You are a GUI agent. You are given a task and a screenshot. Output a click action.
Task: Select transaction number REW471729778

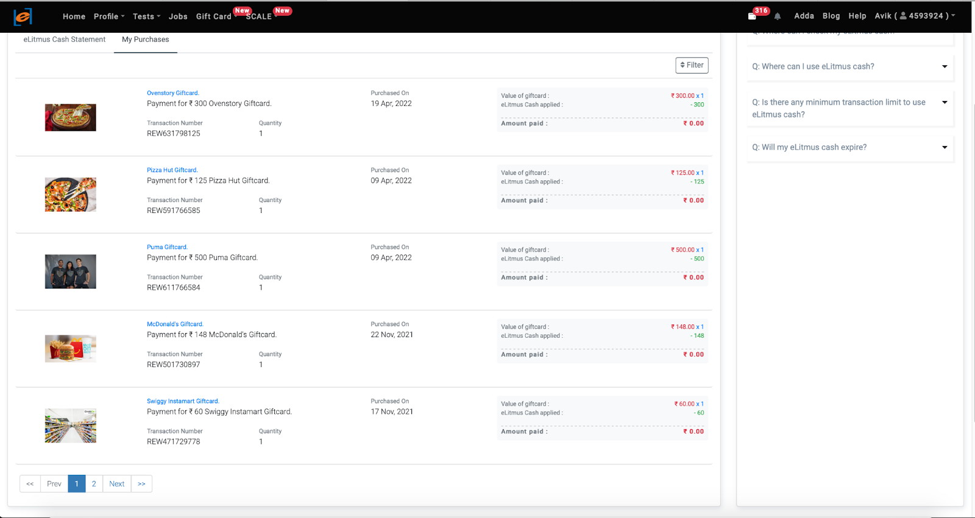pyautogui.click(x=174, y=441)
